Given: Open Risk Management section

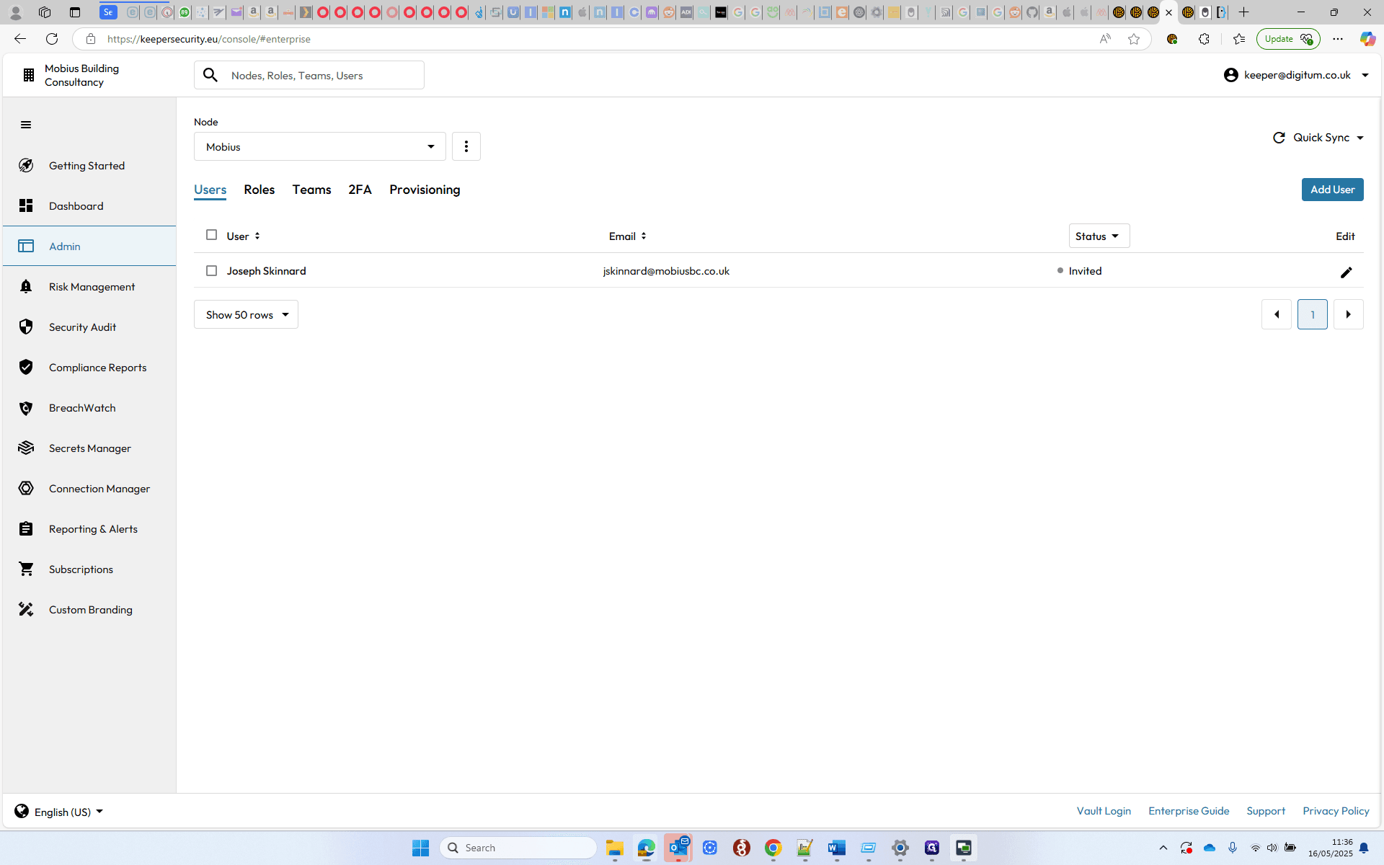Looking at the screenshot, I should pos(89,287).
